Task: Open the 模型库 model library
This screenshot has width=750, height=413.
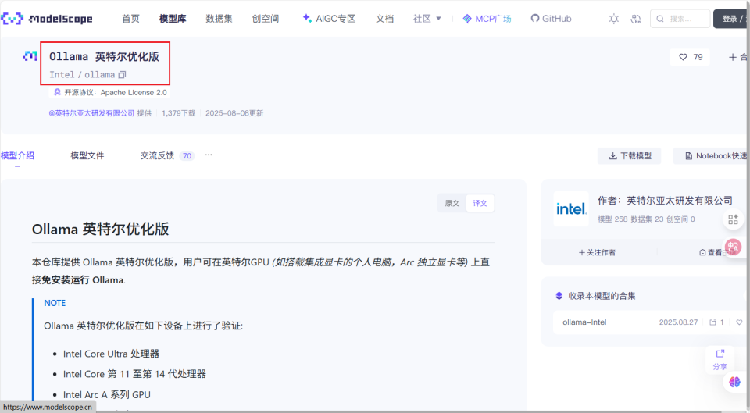Action: tap(173, 19)
